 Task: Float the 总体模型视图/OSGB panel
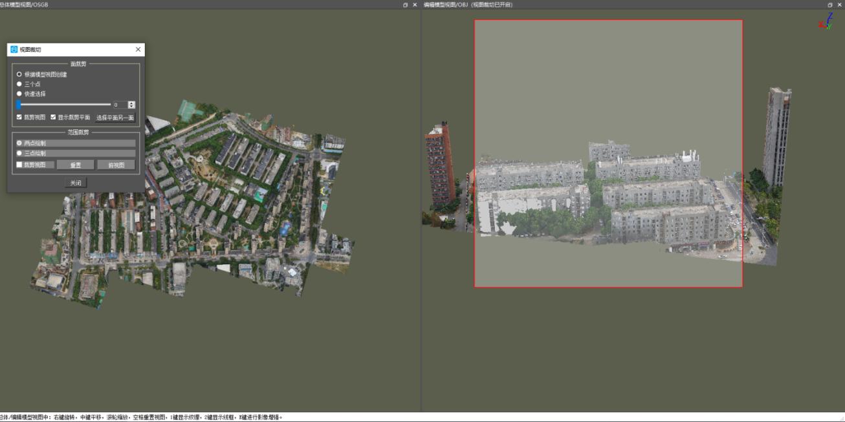point(406,5)
